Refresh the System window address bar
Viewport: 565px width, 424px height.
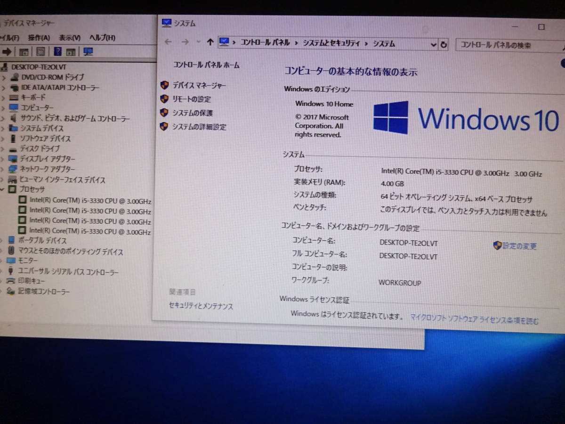pos(444,45)
